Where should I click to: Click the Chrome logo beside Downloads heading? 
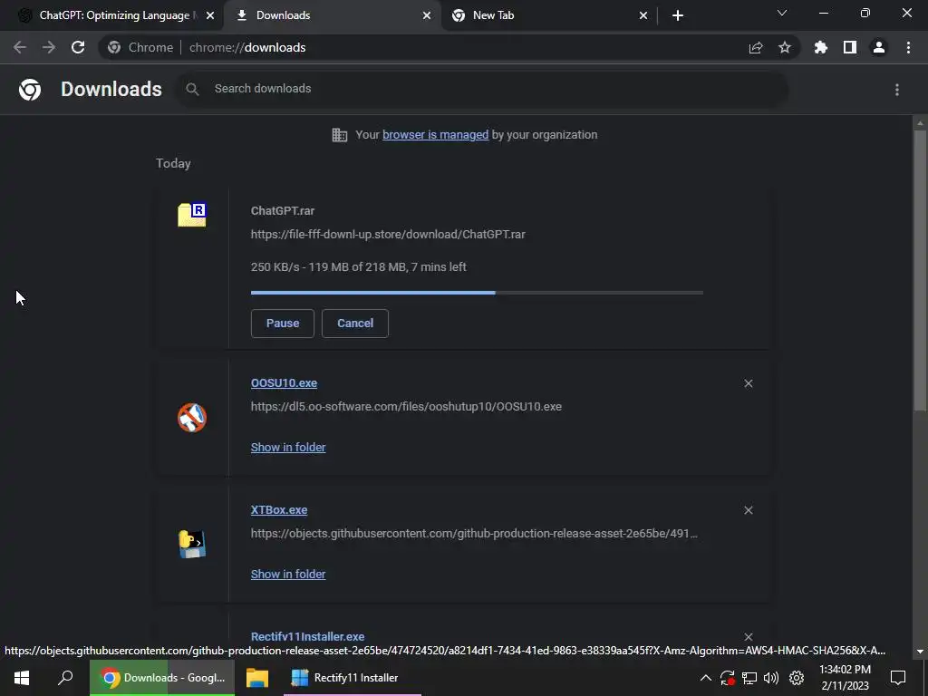(x=30, y=90)
